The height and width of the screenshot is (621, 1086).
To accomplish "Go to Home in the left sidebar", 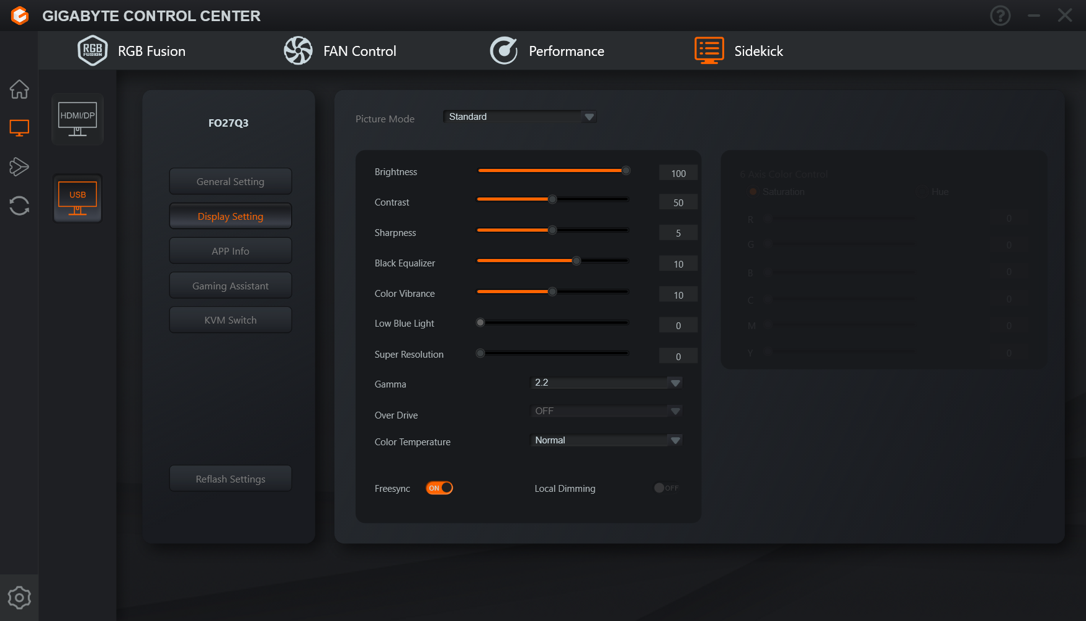I will point(19,89).
